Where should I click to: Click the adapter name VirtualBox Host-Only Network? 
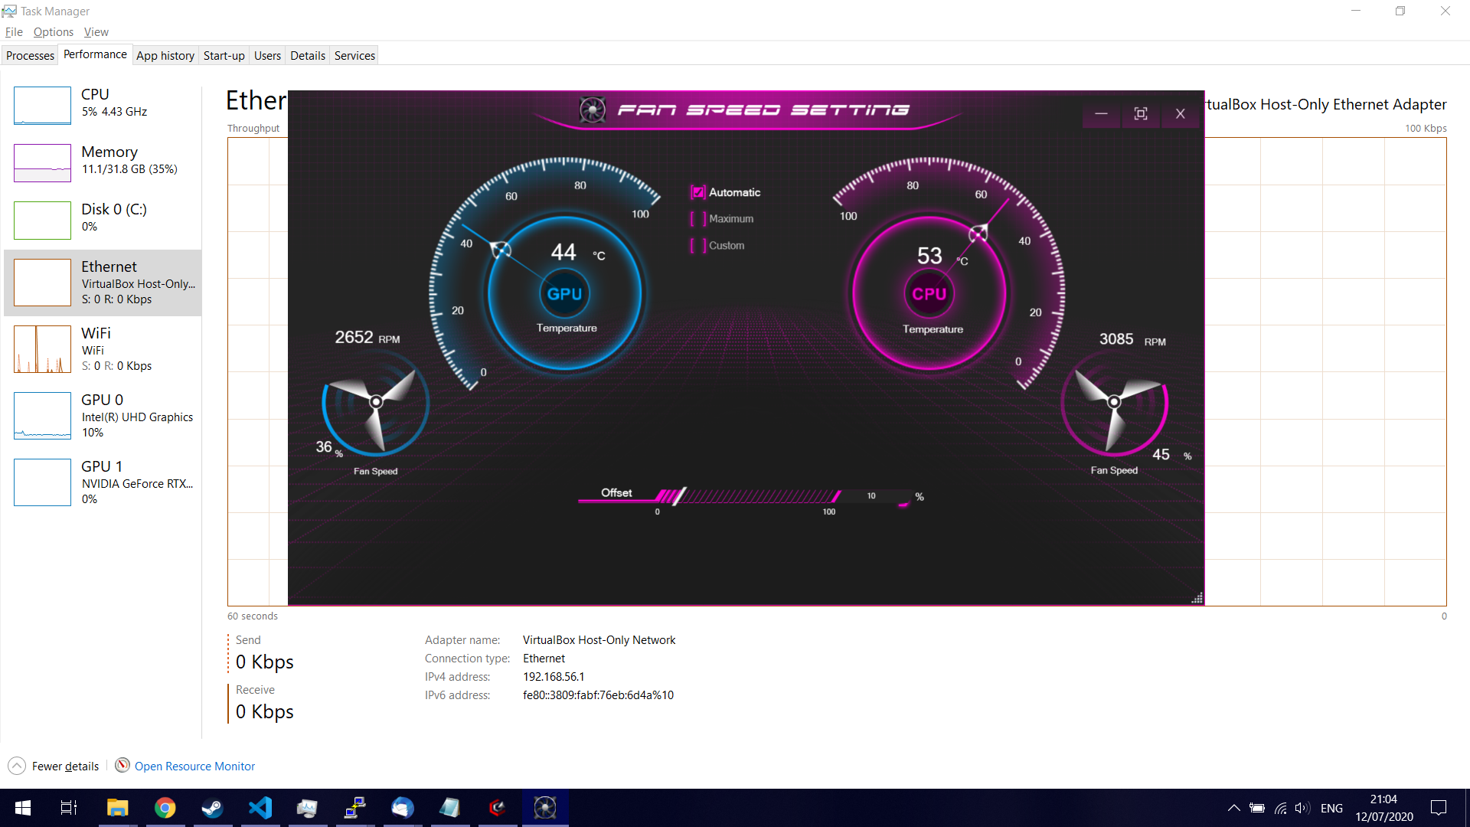599,640
